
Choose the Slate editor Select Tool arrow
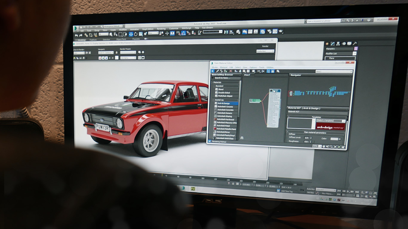213,71
